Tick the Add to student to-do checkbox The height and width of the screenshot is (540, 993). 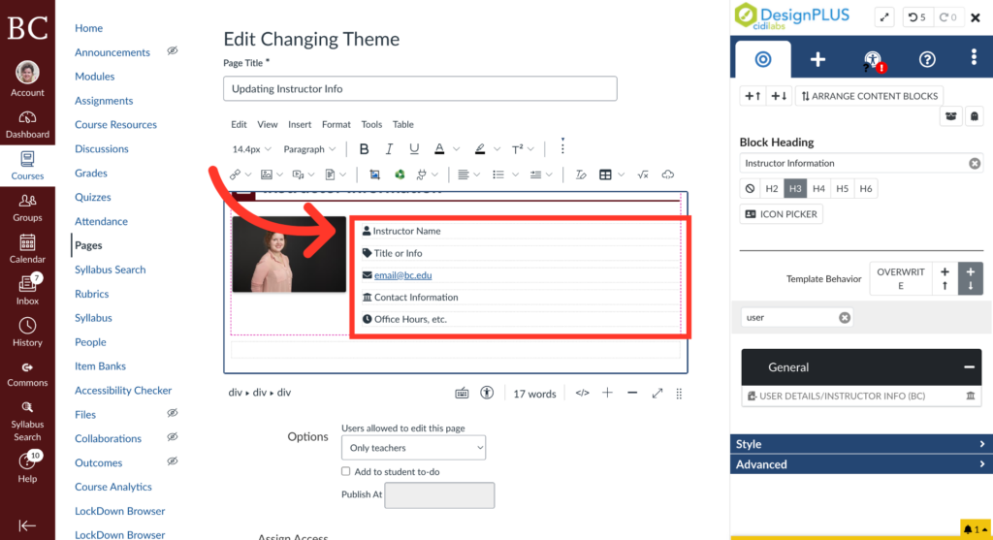pos(346,471)
